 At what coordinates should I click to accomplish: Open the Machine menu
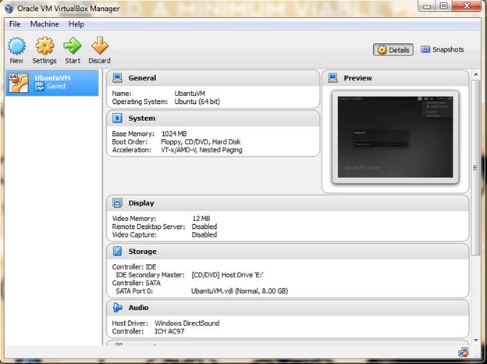pos(44,24)
